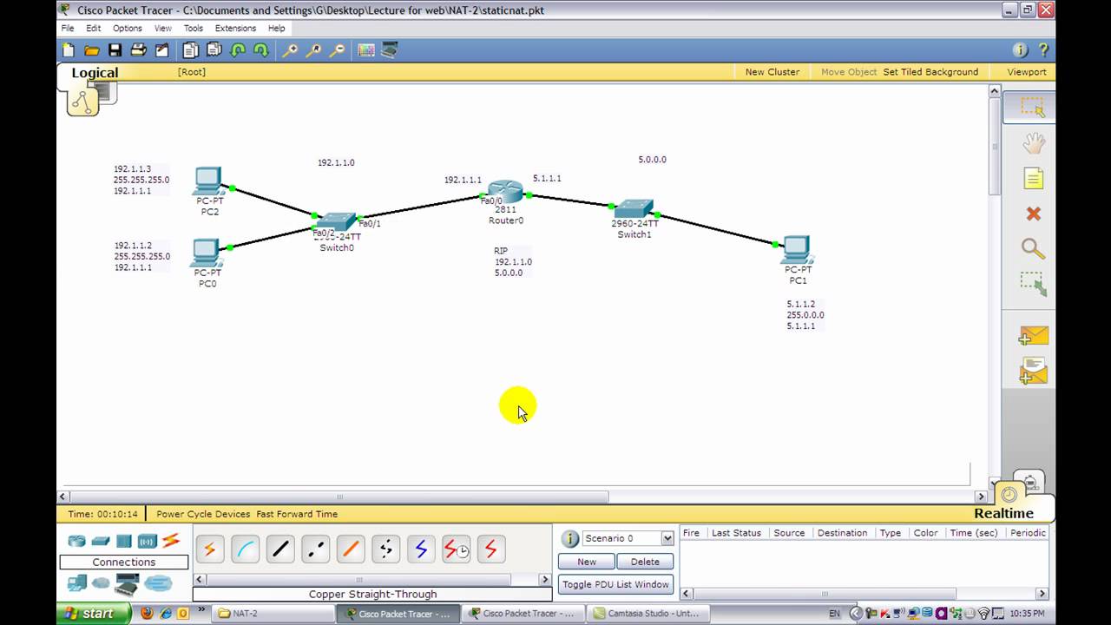Zoom out using the last magnifier icon
1111x625 pixels.
pyautogui.click(x=337, y=50)
